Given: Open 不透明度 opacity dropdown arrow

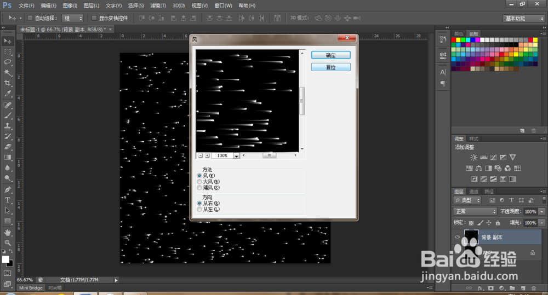Looking at the screenshot, I should click(542, 212).
